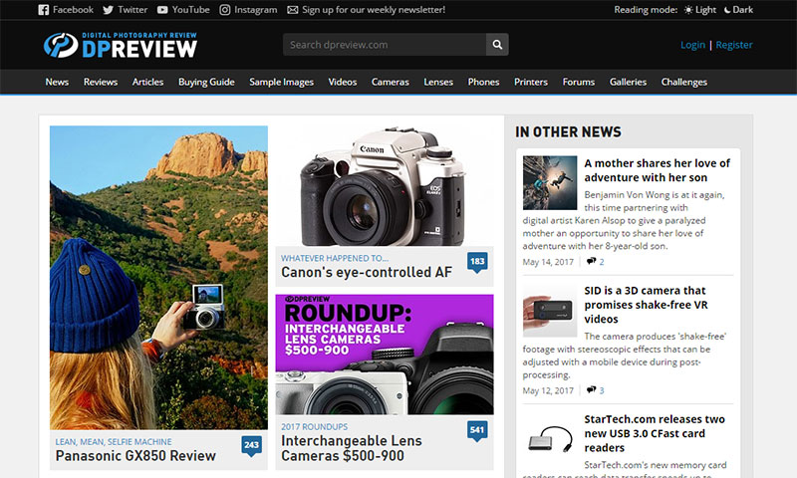Open the Videos menu
The image size is (797, 478).
[343, 82]
